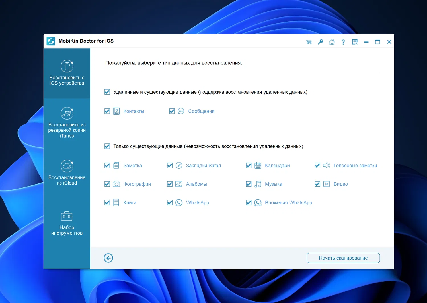Open Восстановление из iCloud section

pyautogui.click(x=67, y=173)
